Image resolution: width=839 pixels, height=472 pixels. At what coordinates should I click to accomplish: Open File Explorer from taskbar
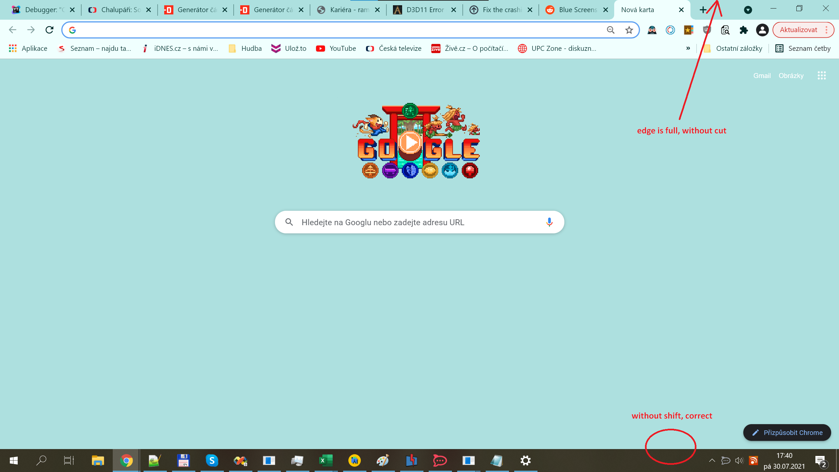98,461
